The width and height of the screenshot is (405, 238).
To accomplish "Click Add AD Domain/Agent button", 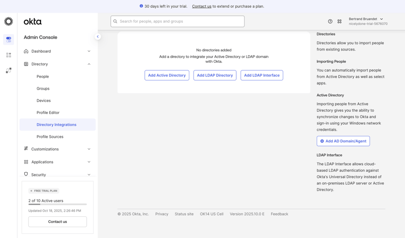I will [343, 141].
